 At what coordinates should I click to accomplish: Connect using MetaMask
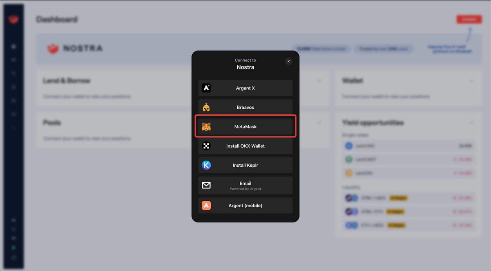click(245, 127)
